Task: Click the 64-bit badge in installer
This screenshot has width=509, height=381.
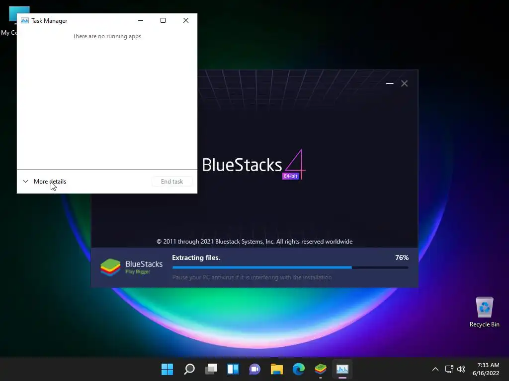Action: coord(290,176)
